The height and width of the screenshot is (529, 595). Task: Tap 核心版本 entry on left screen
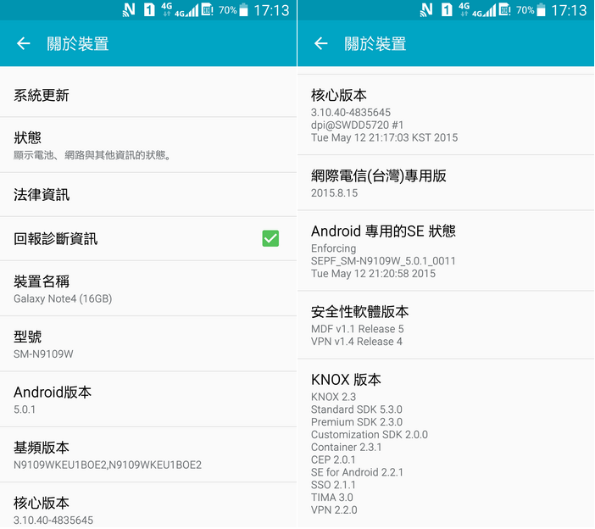click(148, 505)
